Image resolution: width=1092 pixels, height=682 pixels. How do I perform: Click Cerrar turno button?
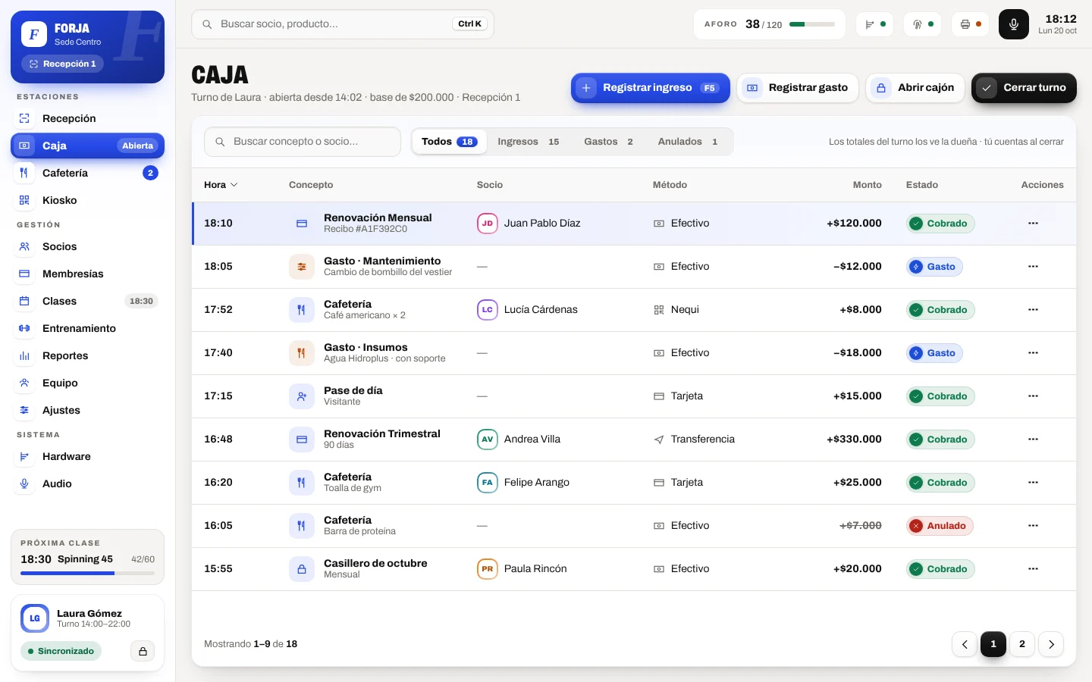point(1024,88)
